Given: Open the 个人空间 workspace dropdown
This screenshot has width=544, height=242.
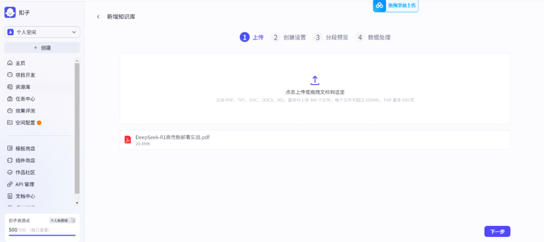Looking at the screenshot, I should 42,32.
